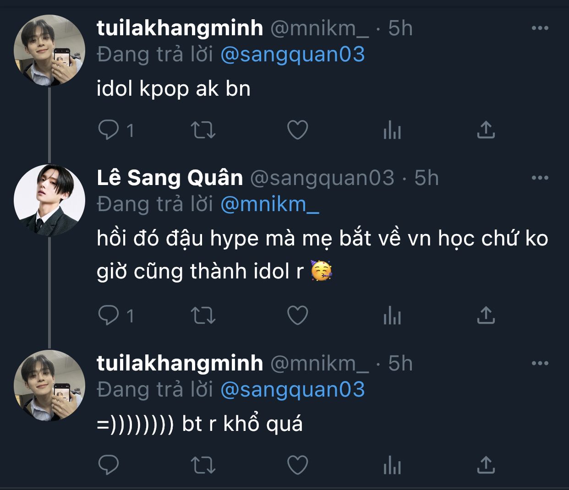Retweet the "idol kpop ak bn" tweet

tap(203, 130)
